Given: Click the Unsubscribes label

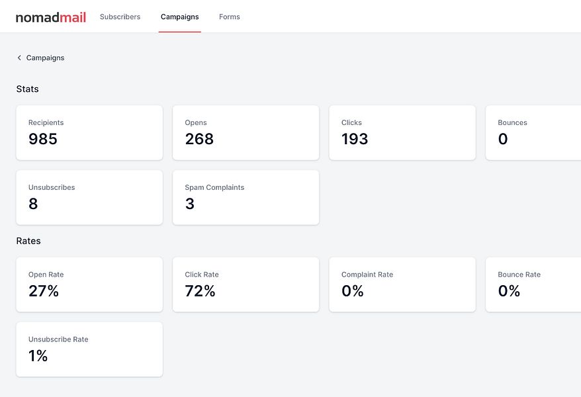Looking at the screenshot, I should coord(52,187).
